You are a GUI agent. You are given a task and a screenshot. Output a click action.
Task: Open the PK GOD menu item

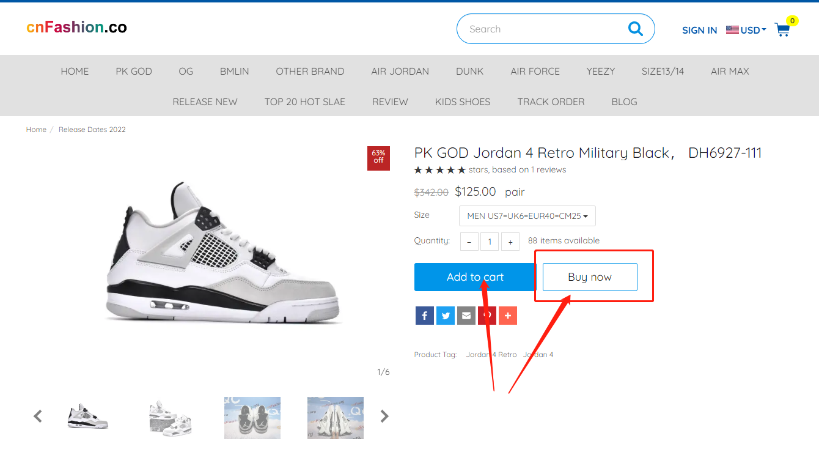click(134, 71)
